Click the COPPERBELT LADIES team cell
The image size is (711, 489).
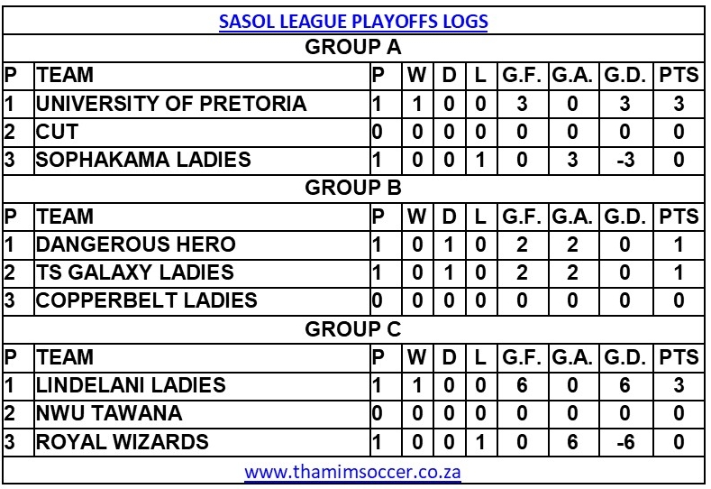click(x=147, y=300)
